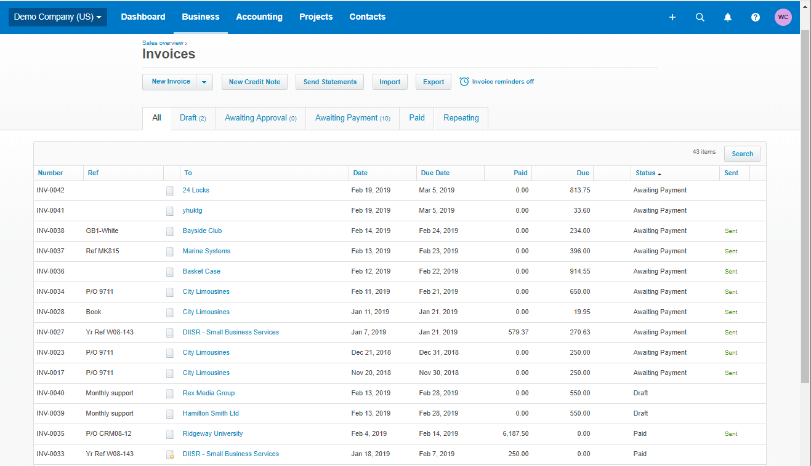This screenshot has width=811, height=466.
Task: Open the help question mark icon
Action: coord(756,17)
